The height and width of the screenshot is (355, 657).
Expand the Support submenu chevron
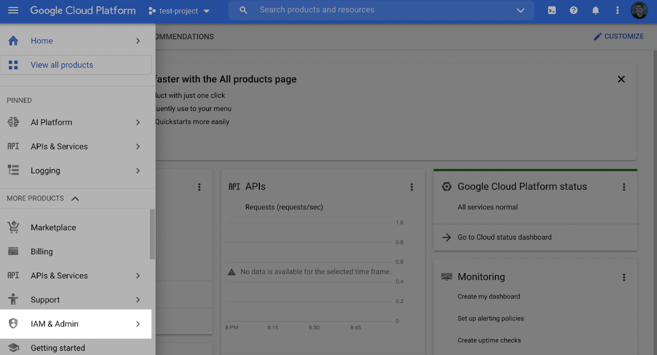coord(138,300)
